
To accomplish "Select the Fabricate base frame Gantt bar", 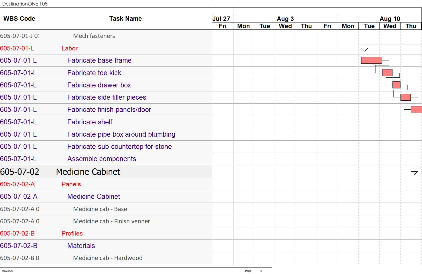I will tap(371, 60).
